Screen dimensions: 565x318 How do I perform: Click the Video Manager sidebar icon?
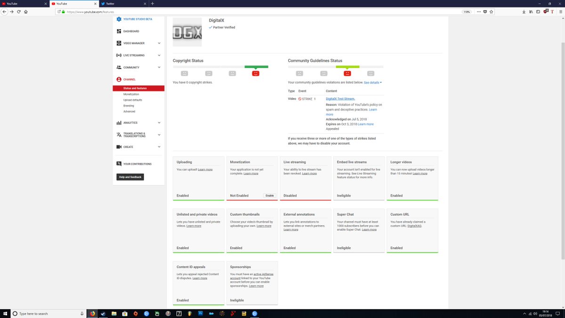point(119,43)
